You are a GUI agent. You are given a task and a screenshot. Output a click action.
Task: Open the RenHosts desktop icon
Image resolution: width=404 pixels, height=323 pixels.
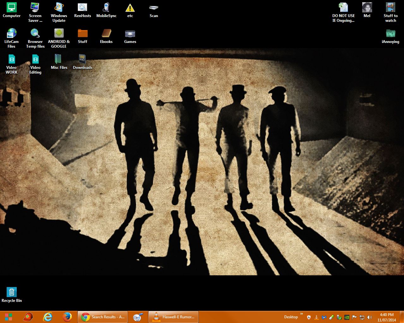82,10
